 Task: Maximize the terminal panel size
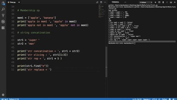point(171,2)
